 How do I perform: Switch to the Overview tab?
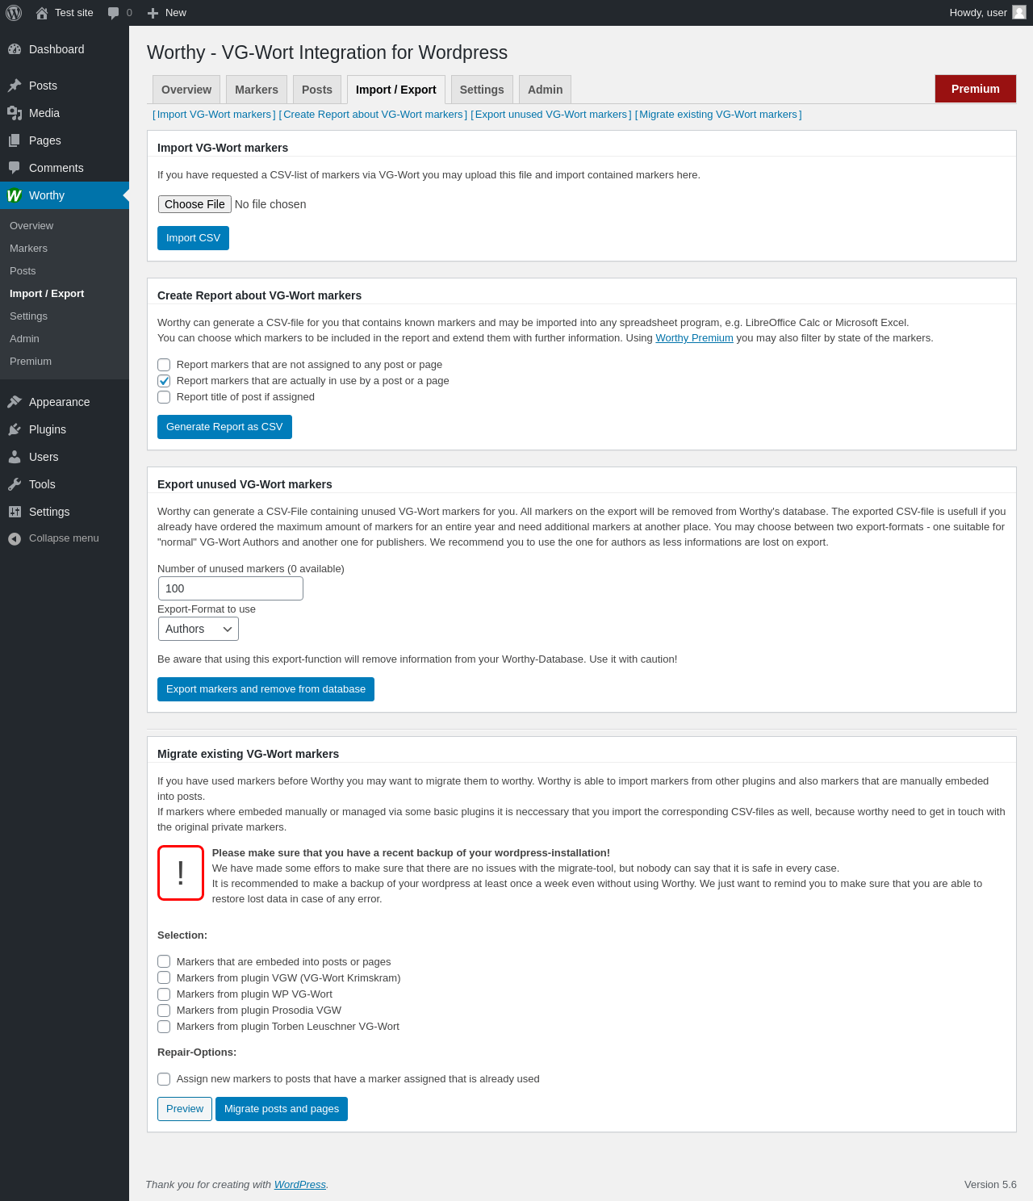click(186, 90)
